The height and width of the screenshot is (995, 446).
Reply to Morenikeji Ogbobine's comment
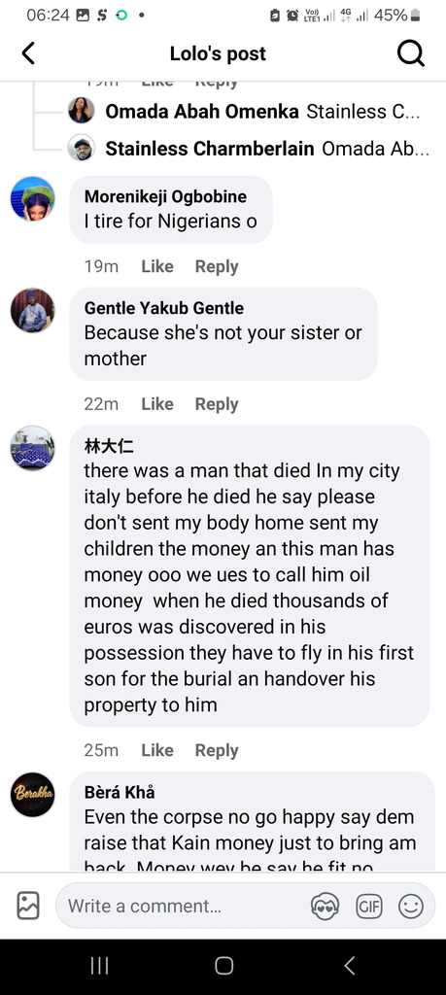point(217,266)
